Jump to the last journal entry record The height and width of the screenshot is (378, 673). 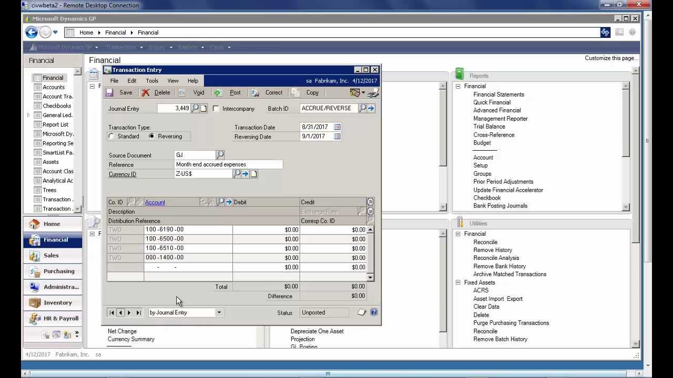point(138,313)
